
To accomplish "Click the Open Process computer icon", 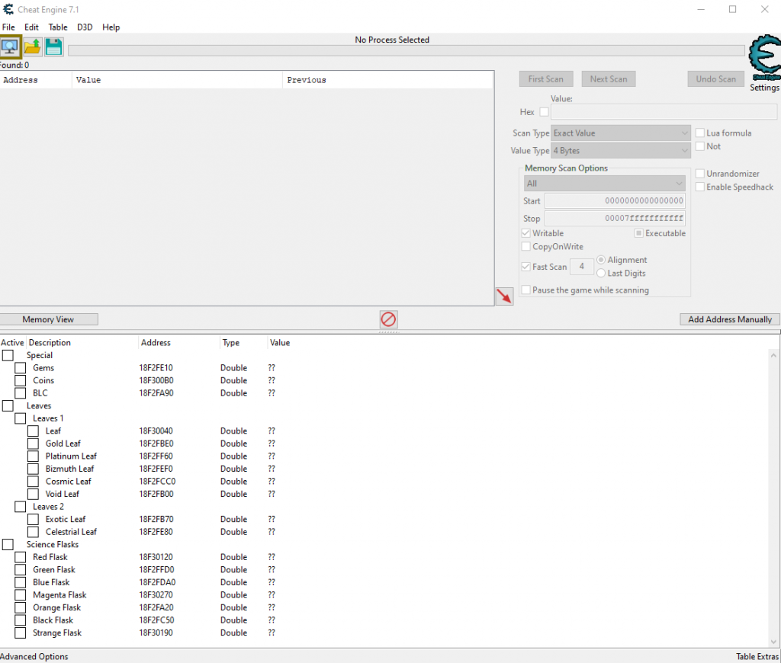I will [x=10, y=47].
